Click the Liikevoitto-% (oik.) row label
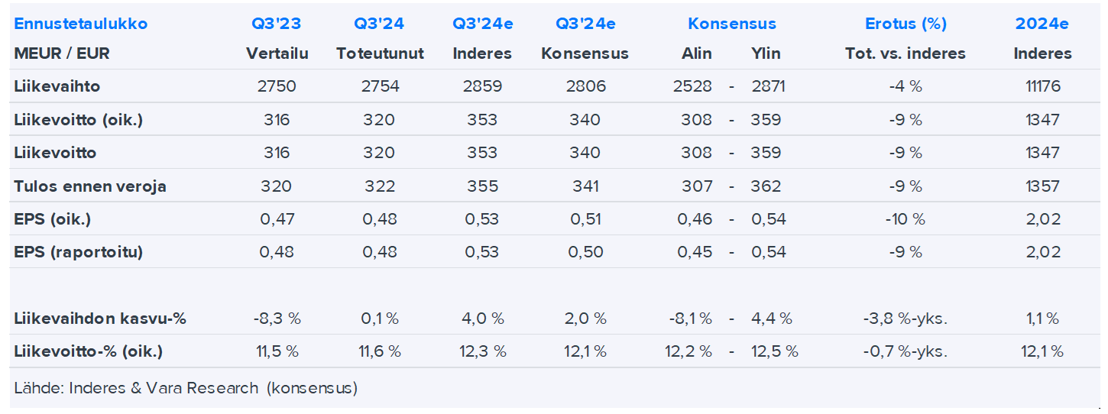This screenshot has height=414, width=1108. point(88,351)
